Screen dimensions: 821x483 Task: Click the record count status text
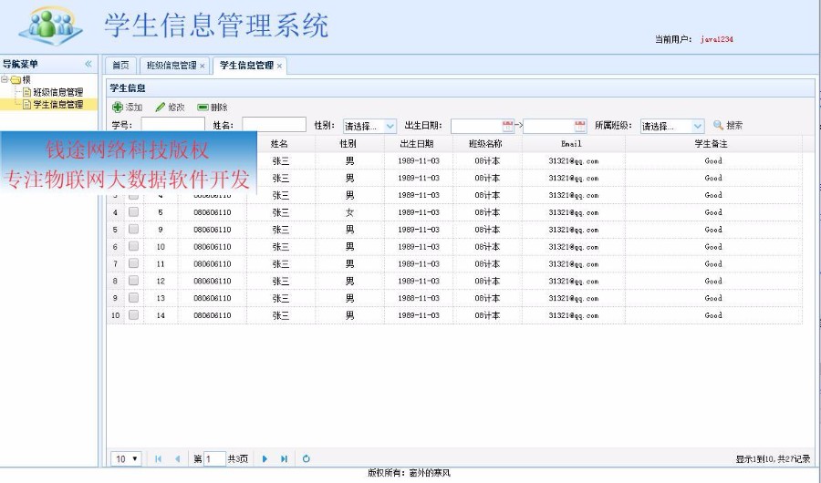tap(773, 459)
